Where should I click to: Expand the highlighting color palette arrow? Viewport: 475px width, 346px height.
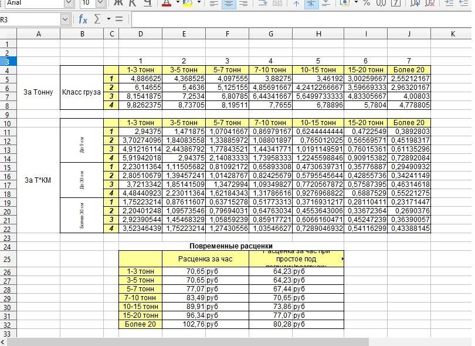[199, 2]
